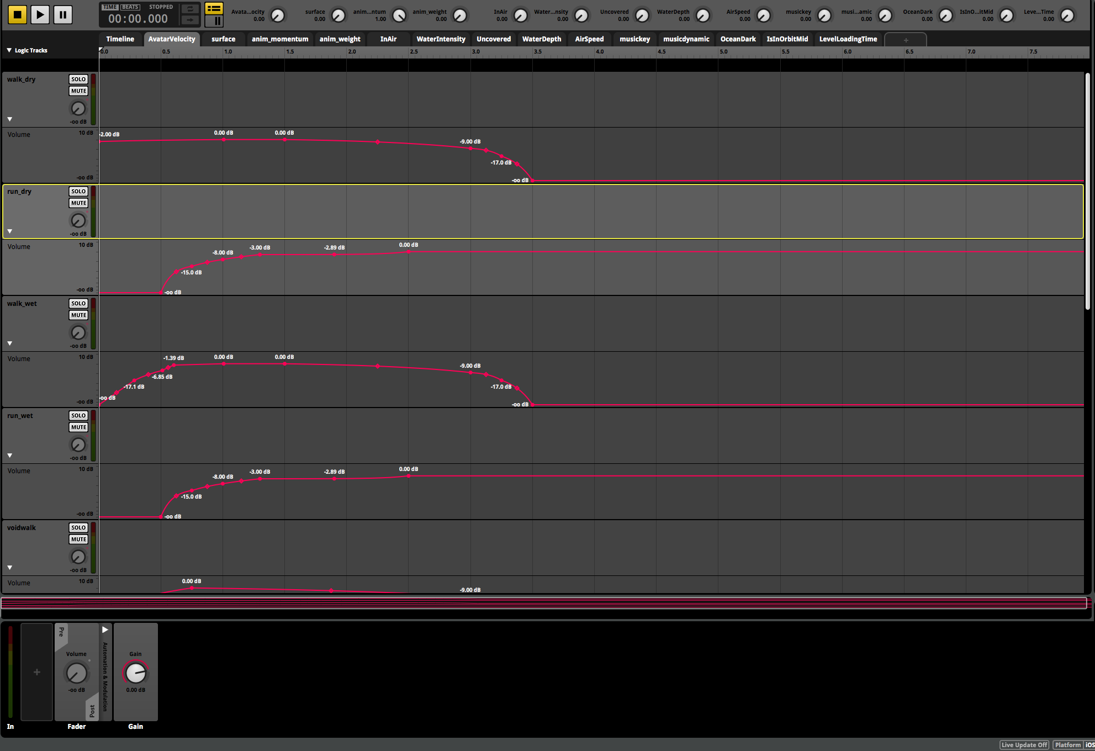This screenshot has width=1095, height=751.
Task: Click the pause transport button
Action: [x=63, y=14]
